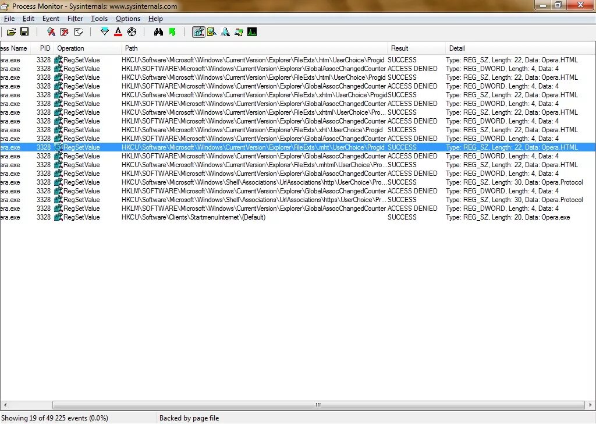Image resolution: width=596 pixels, height=424 pixels.
Task: Toggle Show File System Activity icon
Action: coord(212,32)
